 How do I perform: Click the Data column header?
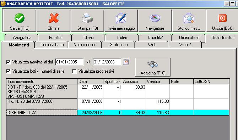(x=90, y=82)
